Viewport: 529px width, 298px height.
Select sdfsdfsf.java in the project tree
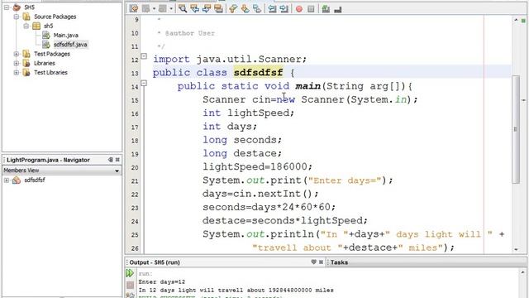point(70,44)
